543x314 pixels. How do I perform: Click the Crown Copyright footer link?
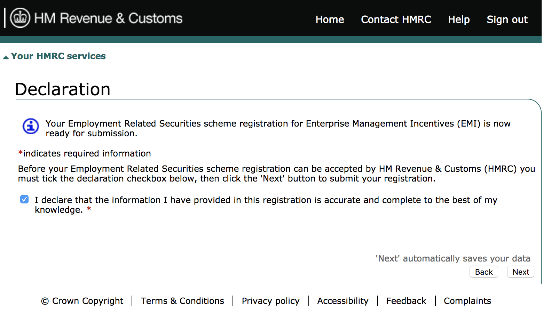point(82,301)
